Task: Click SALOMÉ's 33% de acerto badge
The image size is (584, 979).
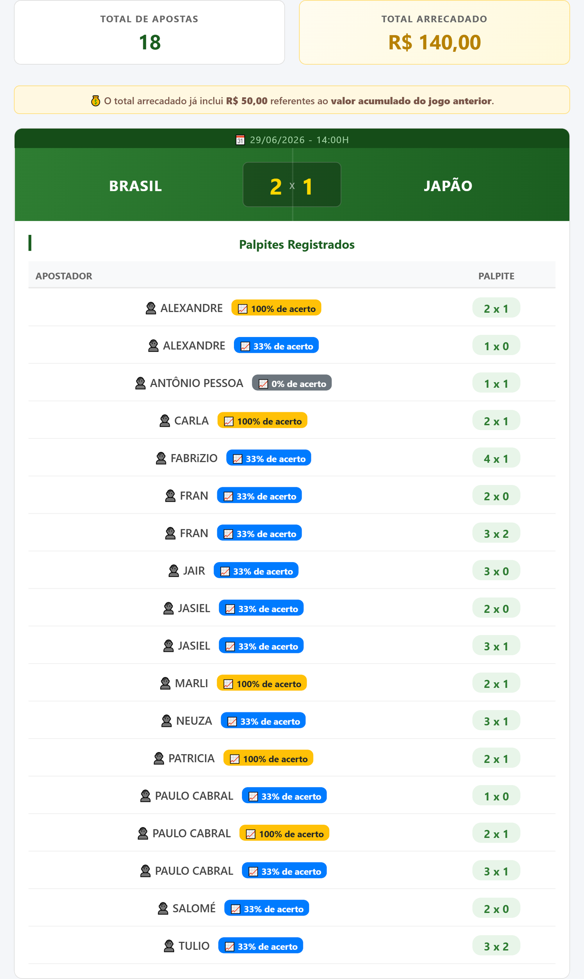Action: point(267,909)
